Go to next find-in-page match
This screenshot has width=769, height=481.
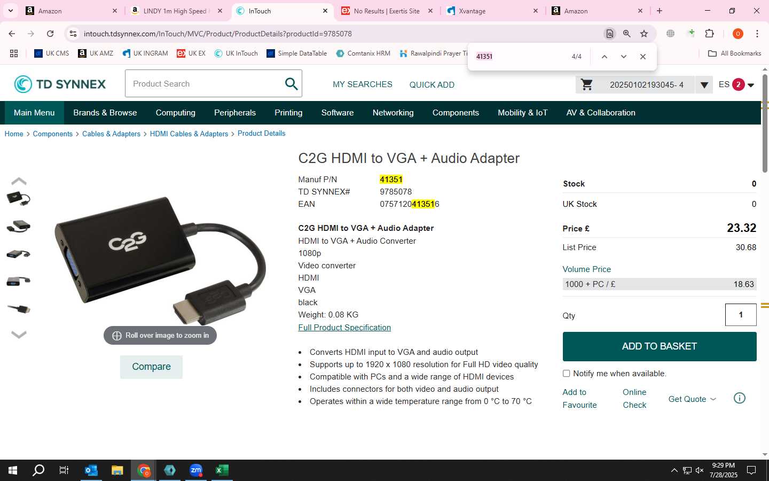click(623, 57)
